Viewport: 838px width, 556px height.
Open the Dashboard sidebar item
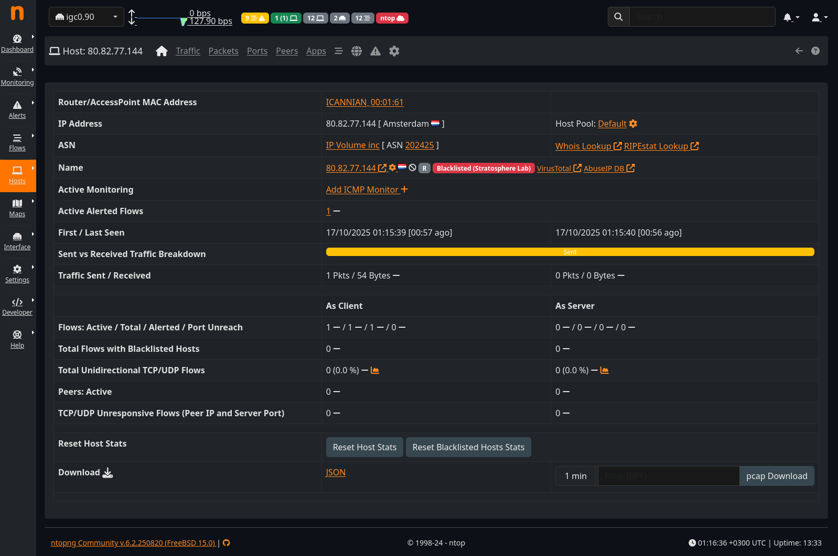tap(17, 43)
